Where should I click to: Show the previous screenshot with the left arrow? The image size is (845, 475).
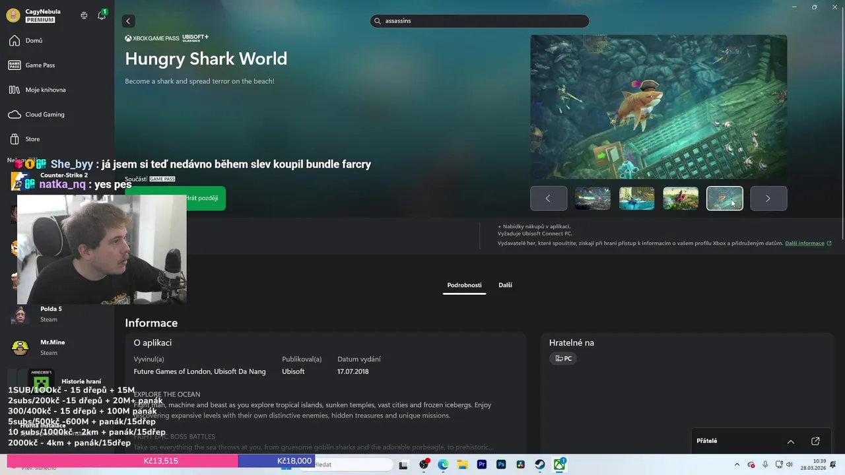[x=548, y=198]
